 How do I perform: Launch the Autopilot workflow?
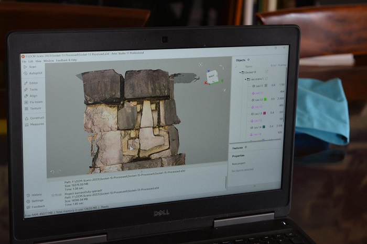point(35,73)
